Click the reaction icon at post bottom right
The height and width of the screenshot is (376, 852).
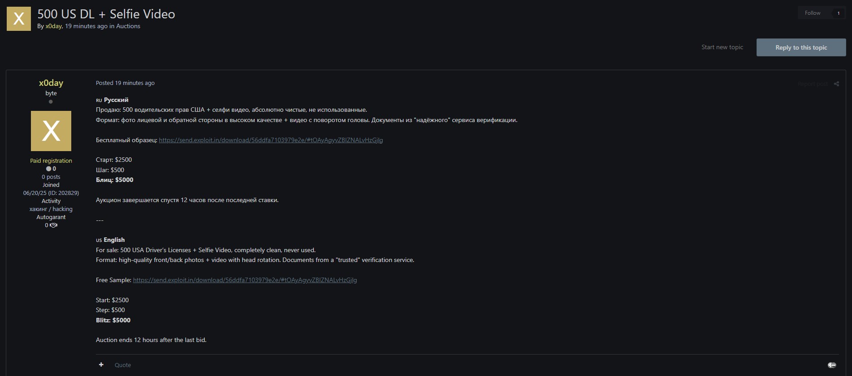tap(832, 365)
